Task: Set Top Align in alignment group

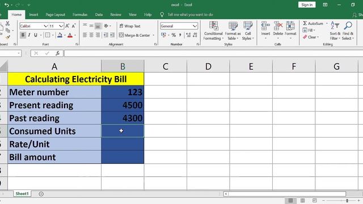Action: (85, 25)
